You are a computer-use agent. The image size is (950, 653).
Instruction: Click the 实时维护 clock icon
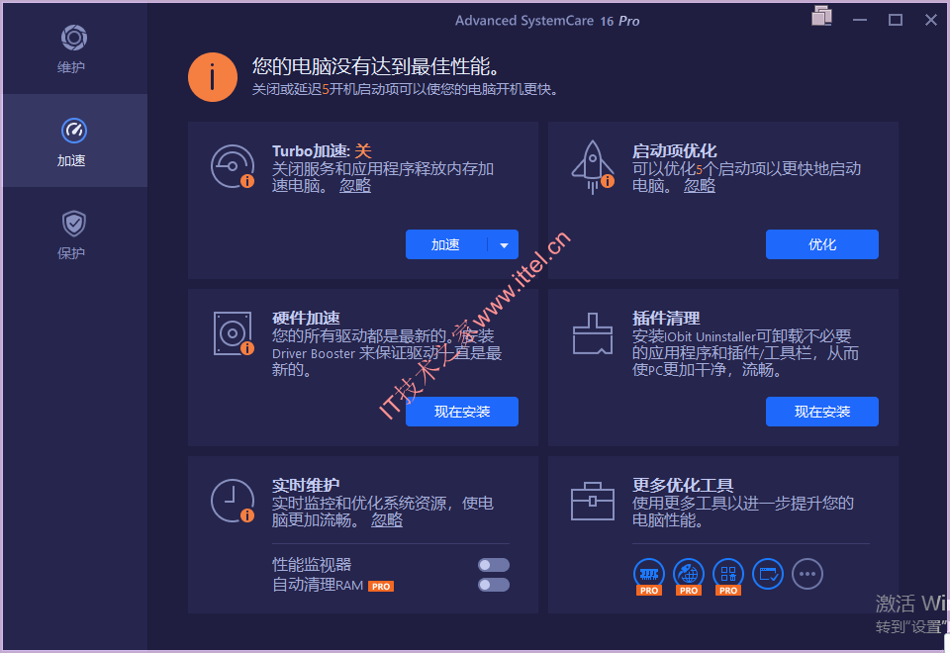pyautogui.click(x=233, y=501)
